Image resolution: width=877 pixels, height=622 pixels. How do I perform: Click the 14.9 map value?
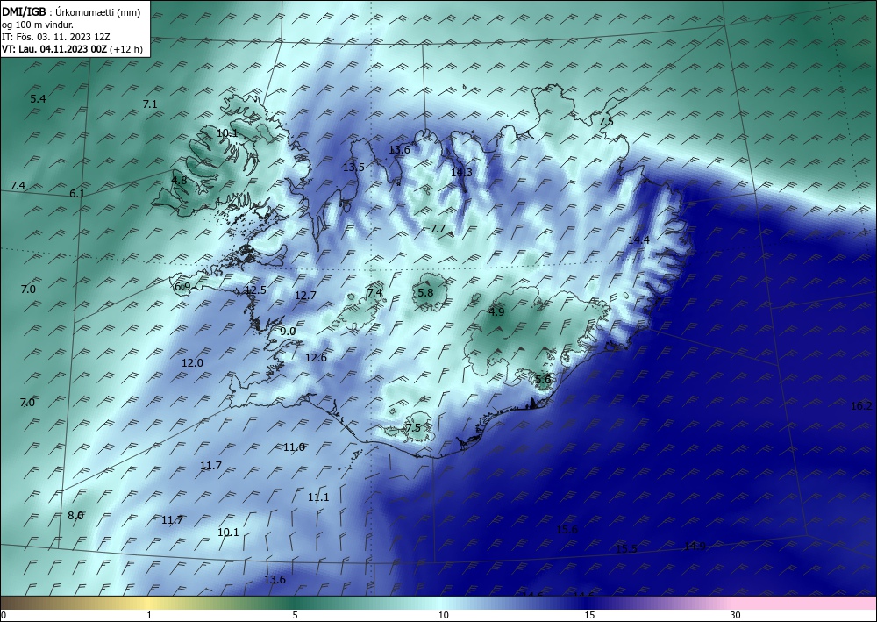pyautogui.click(x=695, y=547)
